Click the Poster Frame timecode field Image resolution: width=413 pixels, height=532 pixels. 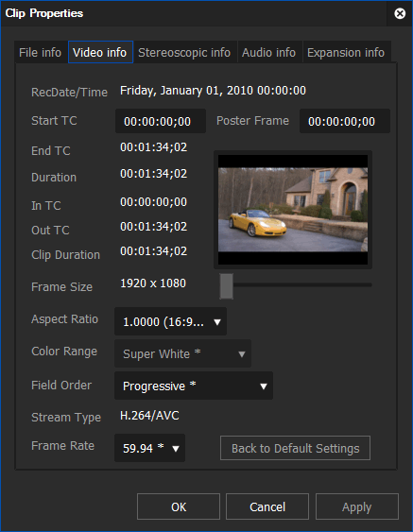coord(345,121)
